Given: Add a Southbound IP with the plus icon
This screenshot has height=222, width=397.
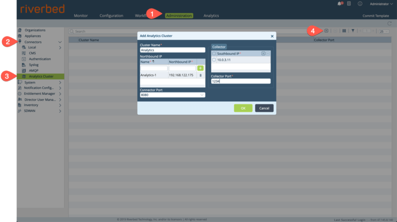Looking at the screenshot, I should point(264,54).
